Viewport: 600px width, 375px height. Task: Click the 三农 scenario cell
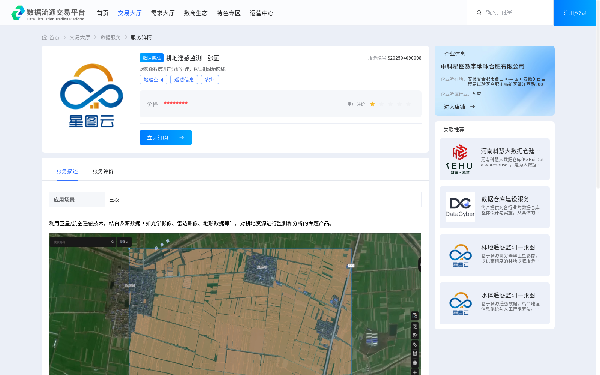point(263,200)
